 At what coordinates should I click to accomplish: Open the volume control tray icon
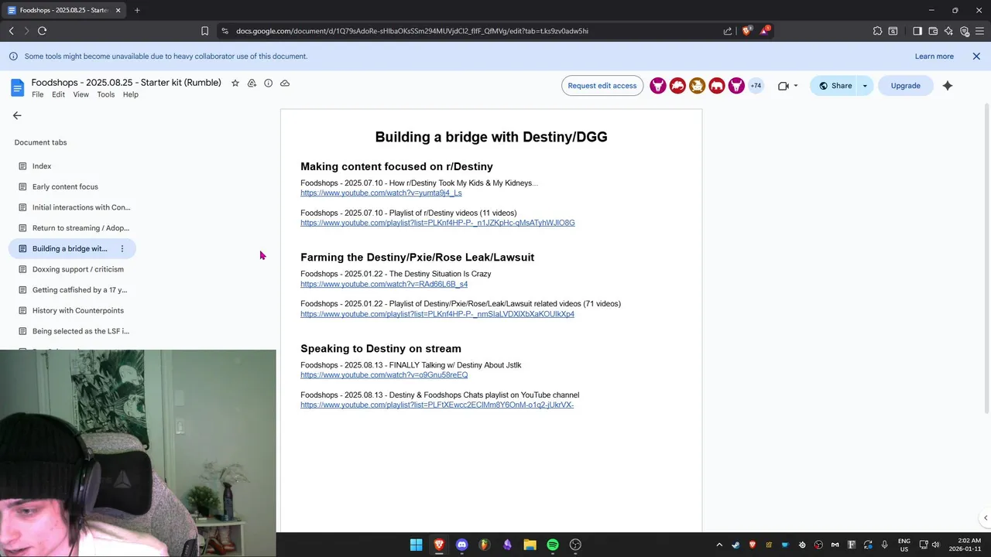[x=935, y=545]
